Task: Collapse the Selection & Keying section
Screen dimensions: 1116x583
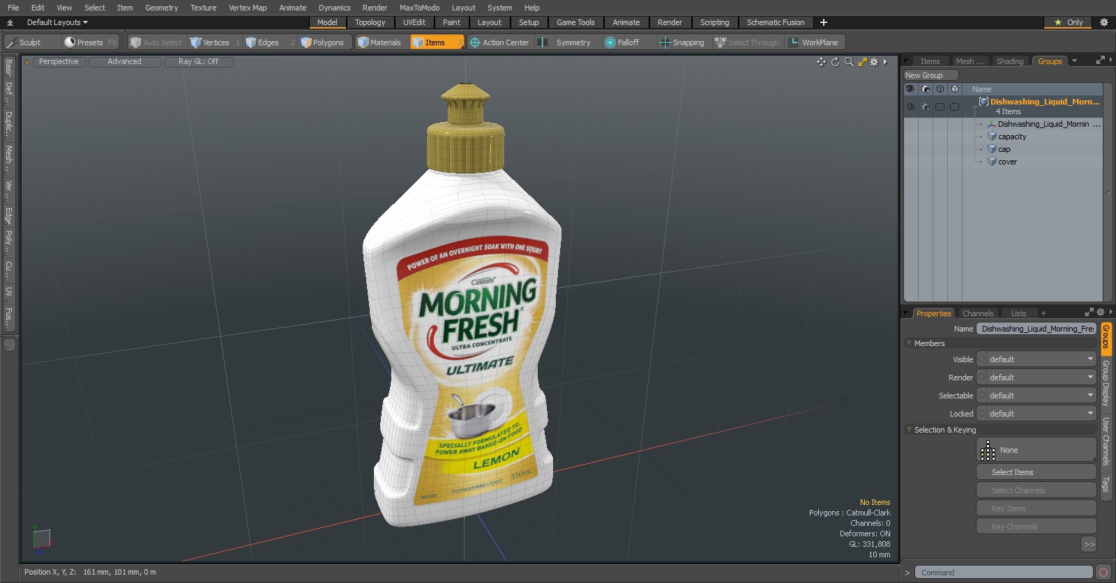Action: point(910,430)
